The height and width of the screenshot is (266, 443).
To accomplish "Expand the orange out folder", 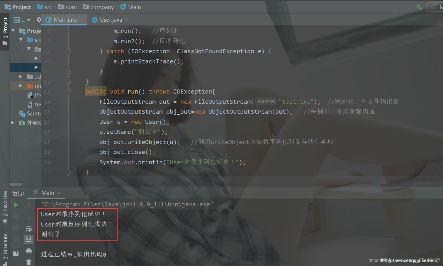I will click(x=21, y=86).
